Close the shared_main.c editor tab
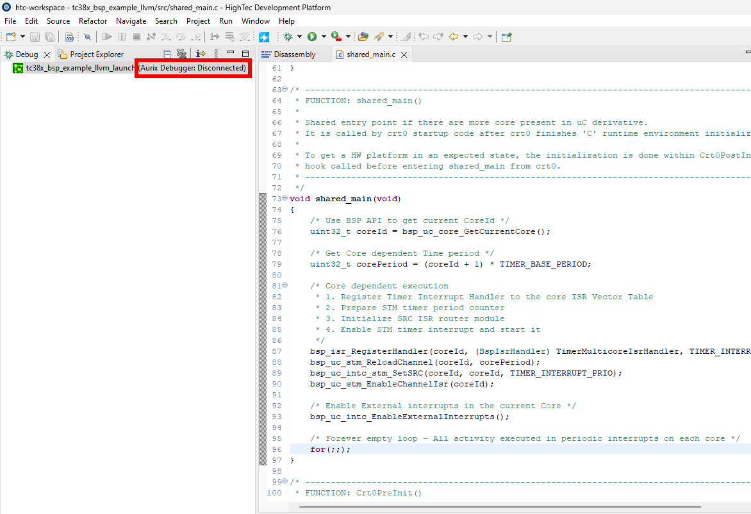Viewport: 751px width, 514px height. (404, 54)
